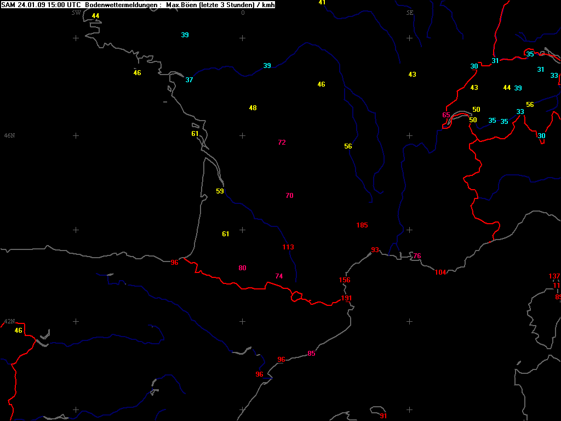Click the 156 wind gust marker
Viewport: 561px width, 421px height.
(345, 280)
